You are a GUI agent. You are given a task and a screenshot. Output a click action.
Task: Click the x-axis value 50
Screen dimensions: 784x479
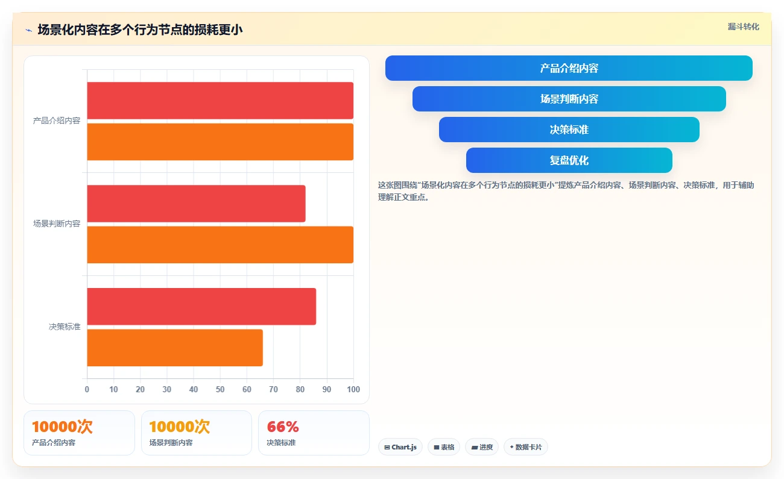tap(220, 389)
